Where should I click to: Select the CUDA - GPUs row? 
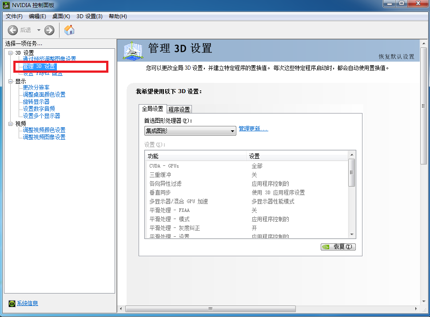pyautogui.click(x=247, y=166)
